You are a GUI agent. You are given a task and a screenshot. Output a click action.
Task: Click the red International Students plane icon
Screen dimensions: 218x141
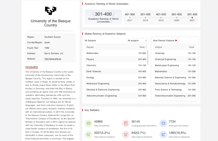coord(126,135)
